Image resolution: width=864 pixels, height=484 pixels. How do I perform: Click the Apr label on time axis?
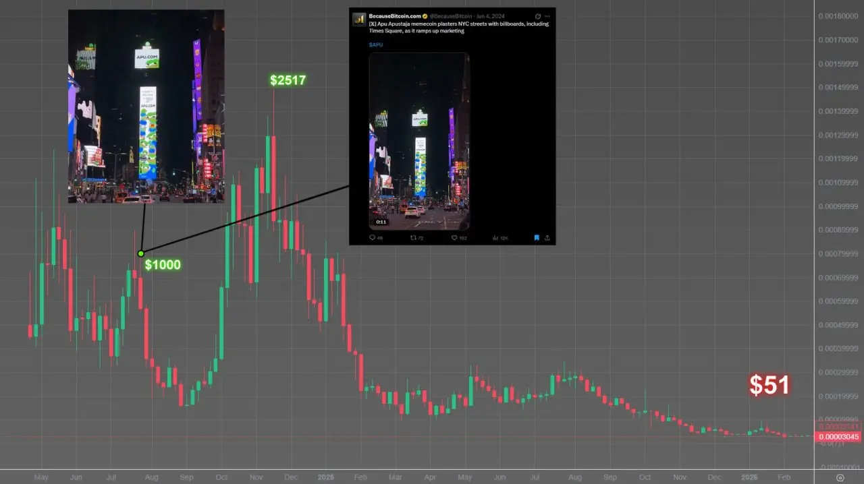[x=430, y=477]
